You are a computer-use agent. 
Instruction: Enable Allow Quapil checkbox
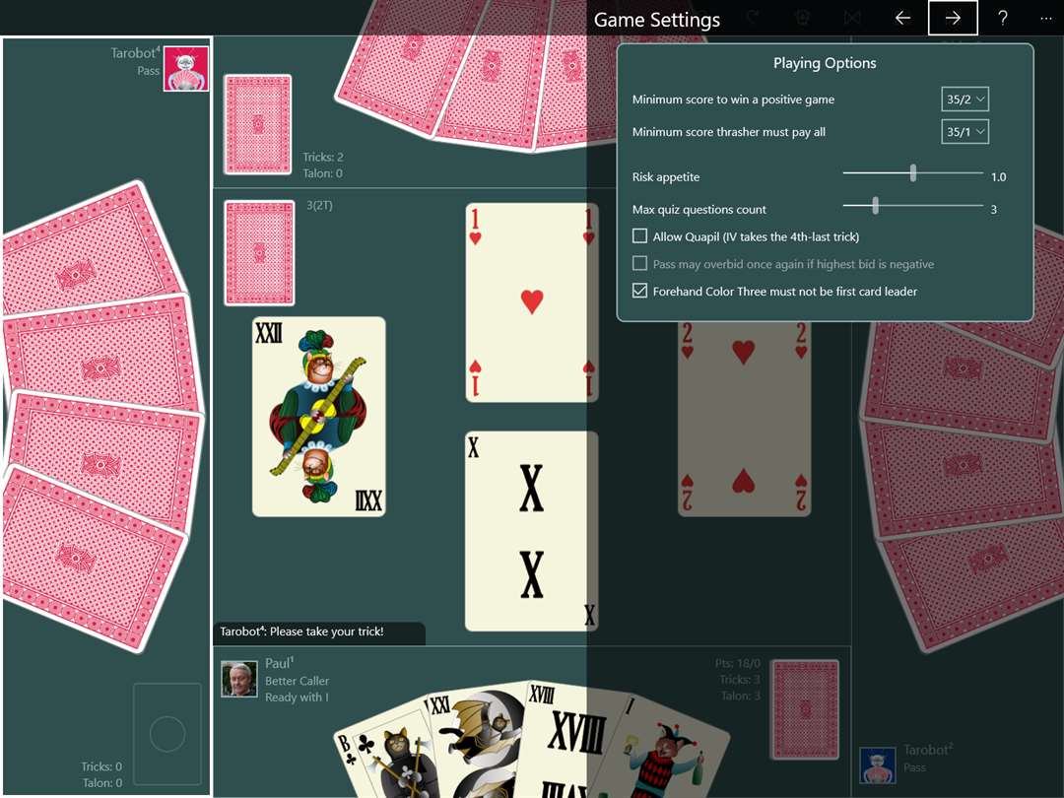click(640, 236)
